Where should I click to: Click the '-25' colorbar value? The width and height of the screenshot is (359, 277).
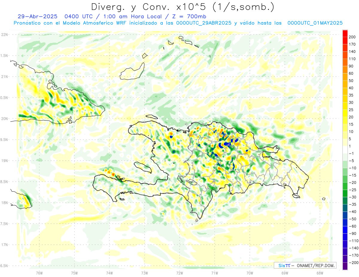click(353, 190)
